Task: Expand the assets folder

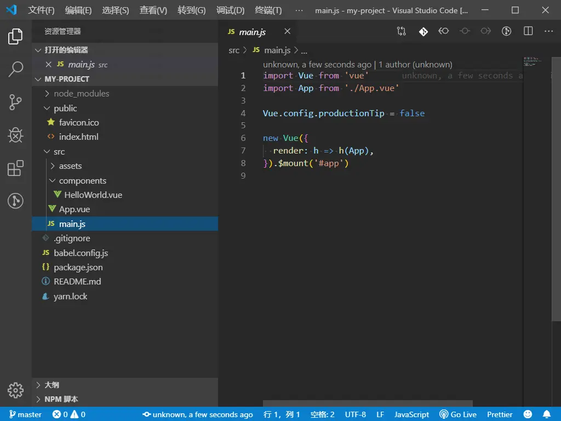Action: 125,166
